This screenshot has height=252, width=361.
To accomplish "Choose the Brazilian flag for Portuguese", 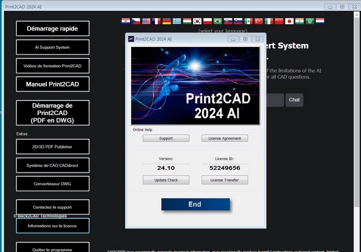I will [x=218, y=21].
